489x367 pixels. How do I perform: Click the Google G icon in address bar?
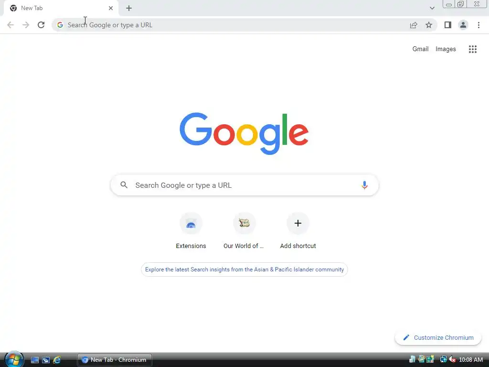point(60,25)
